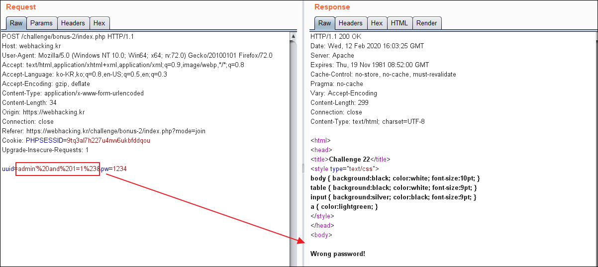Click the Referer header line
Screen dimensions: 598x267
coord(103,131)
